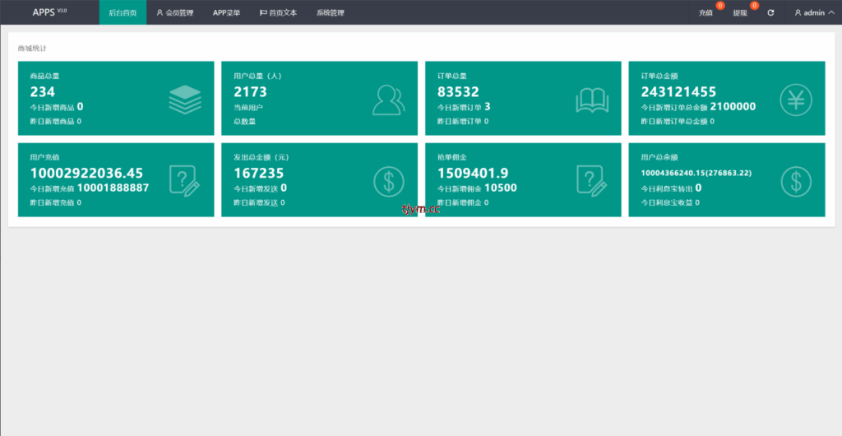Click the users icon in 用户总量 card
842x436 pixels.
(x=388, y=100)
